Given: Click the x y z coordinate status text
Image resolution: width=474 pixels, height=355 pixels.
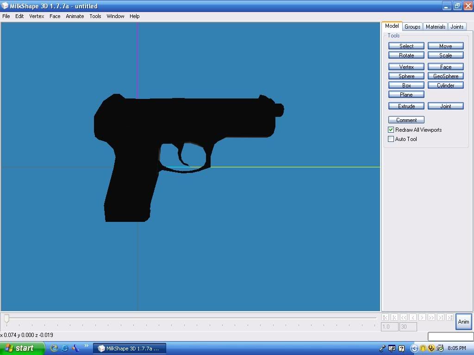Looking at the screenshot, I should click(27, 335).
